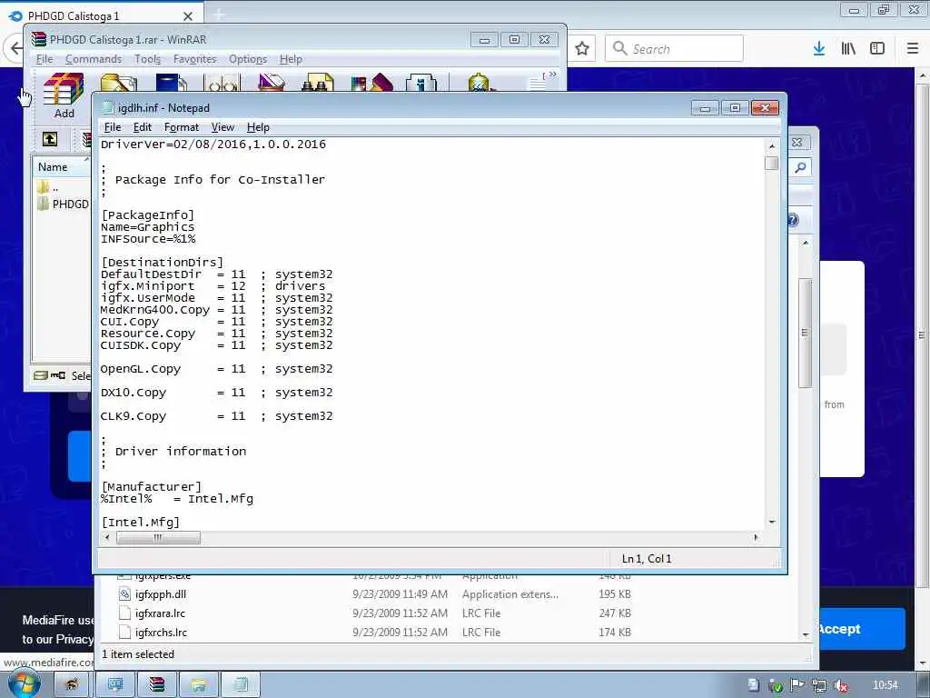Click the 'OpenGL.Copy' line in Notepad
This screenshot has height=698, width=930.
point(216,369)
